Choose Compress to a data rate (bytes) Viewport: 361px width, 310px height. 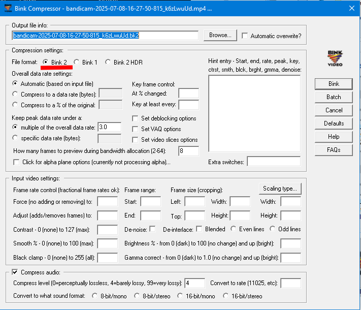[x=16, y=95]
